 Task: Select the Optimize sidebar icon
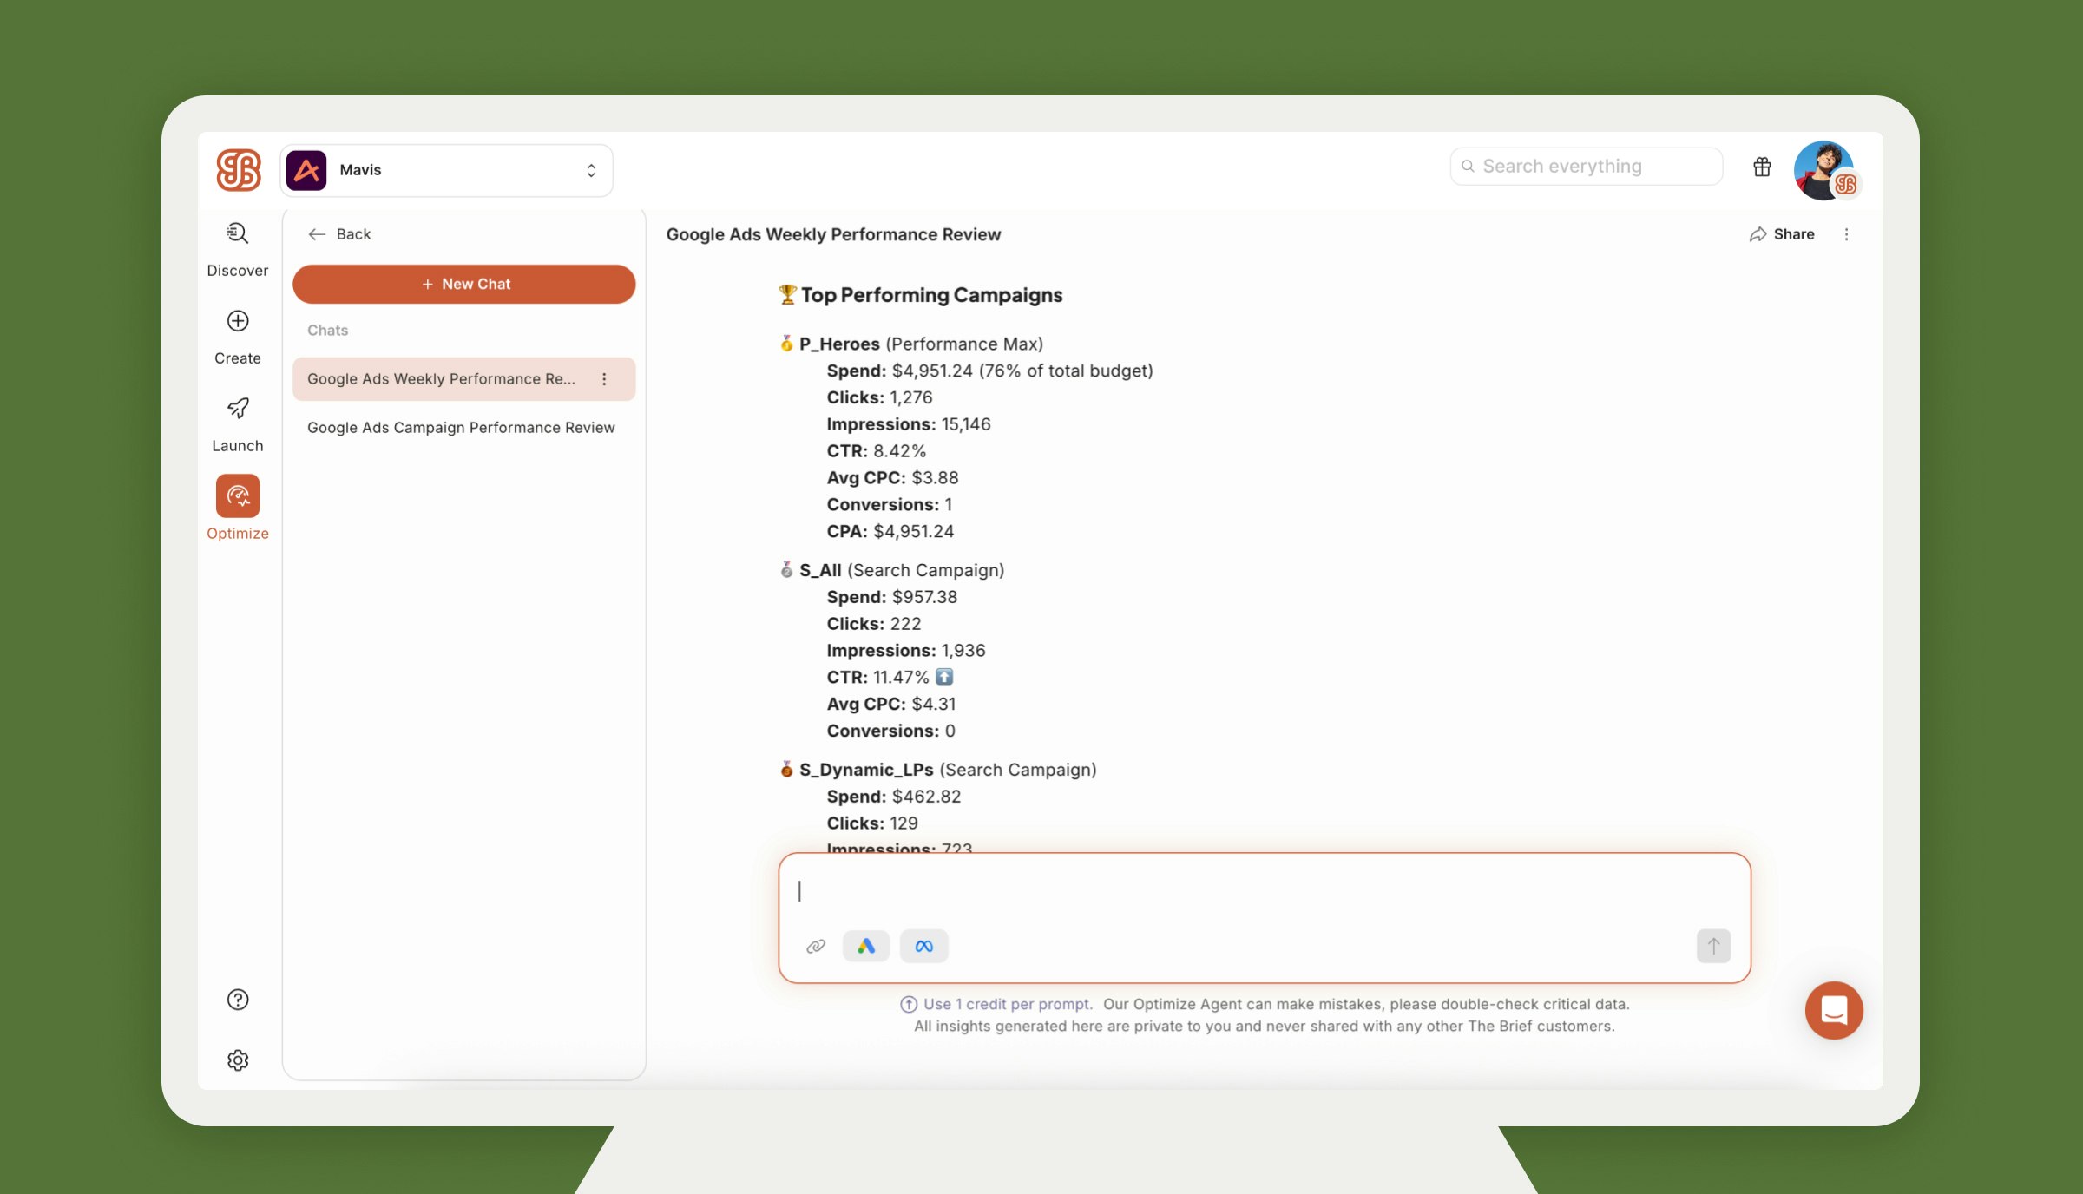click(x=237, y=496)
